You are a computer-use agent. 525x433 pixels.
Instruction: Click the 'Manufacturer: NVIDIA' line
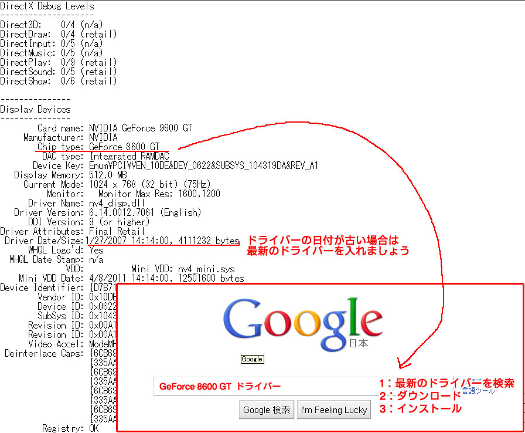pos(70,137)
